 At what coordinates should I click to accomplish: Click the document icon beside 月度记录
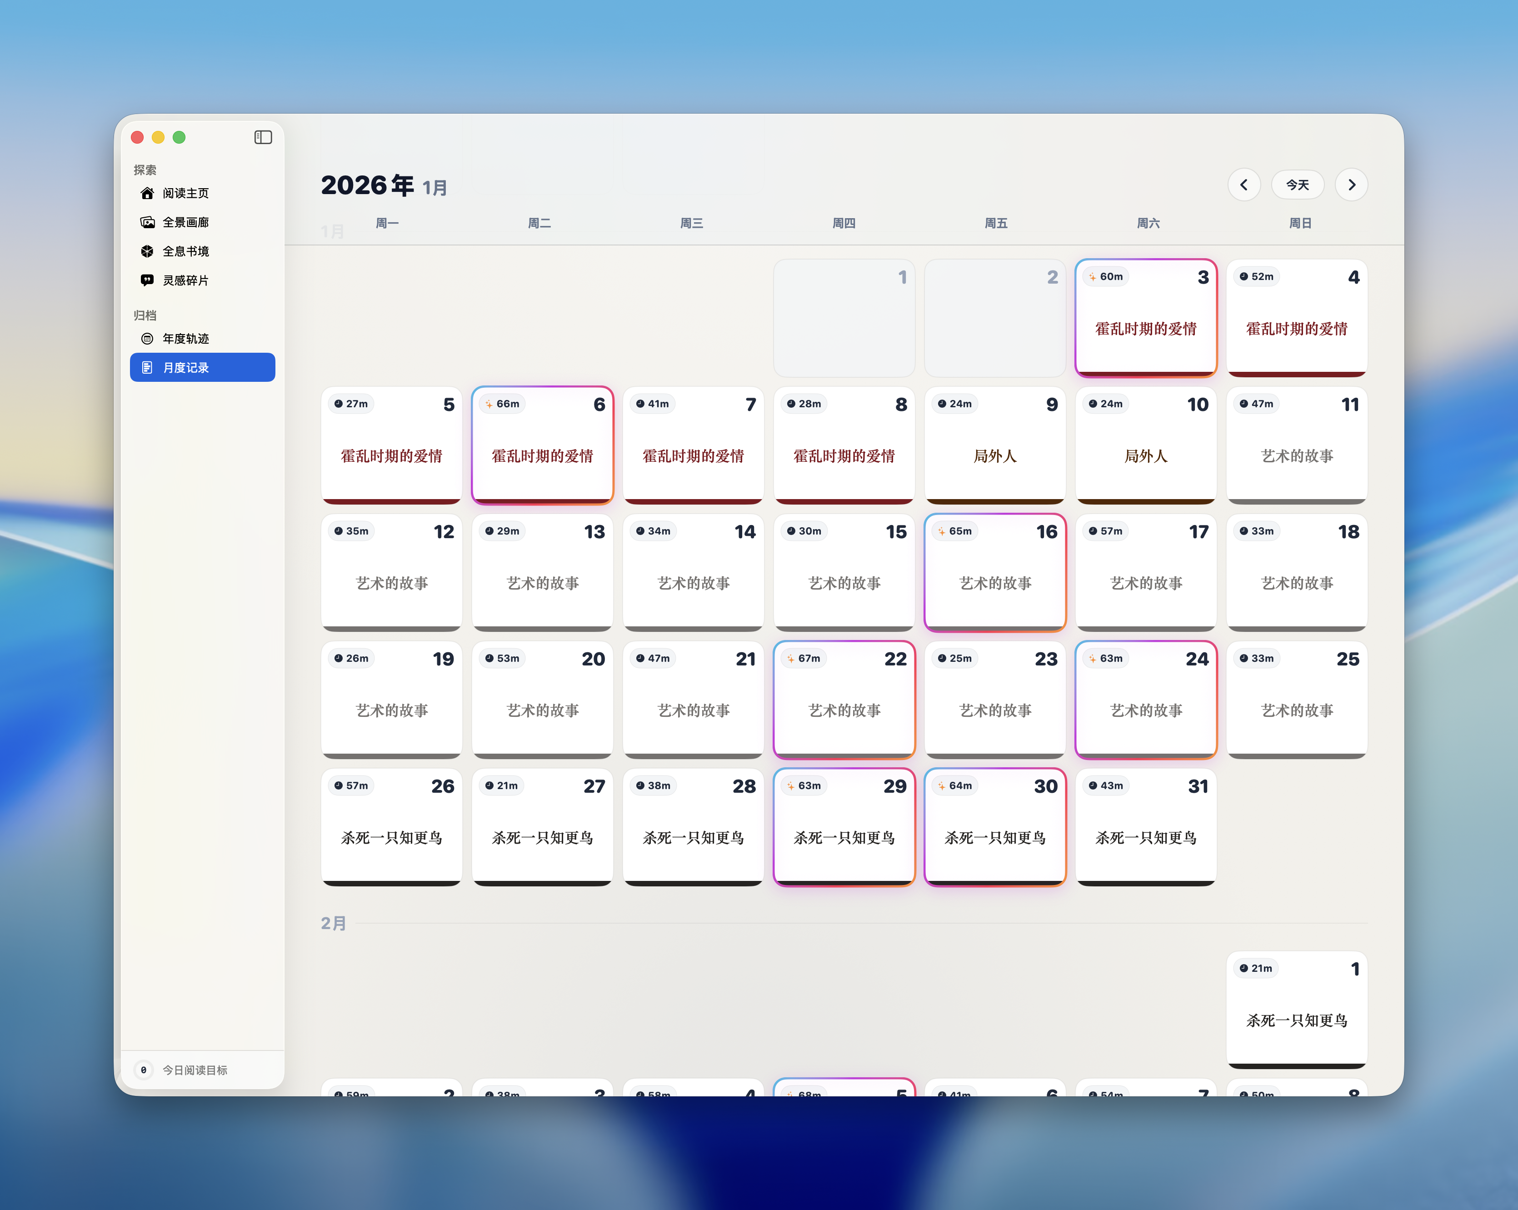tap(147, 368)
